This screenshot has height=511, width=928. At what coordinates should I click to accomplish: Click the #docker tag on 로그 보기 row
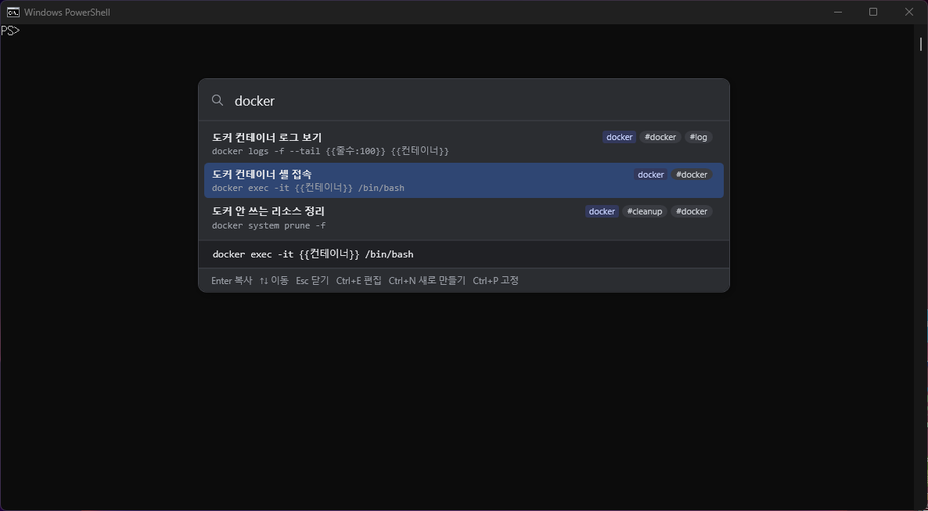click(660, 138)
